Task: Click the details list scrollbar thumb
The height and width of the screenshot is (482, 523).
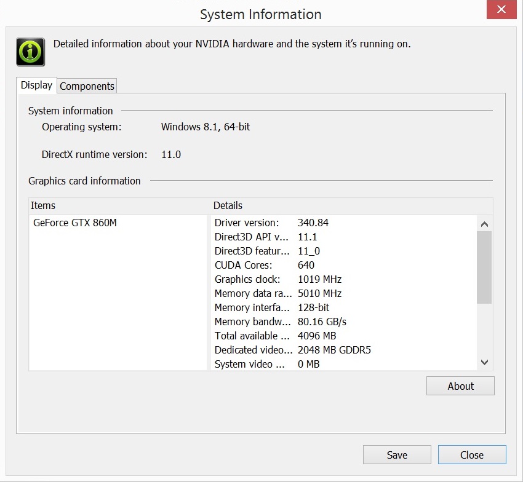Action: [x=484, y=267]
